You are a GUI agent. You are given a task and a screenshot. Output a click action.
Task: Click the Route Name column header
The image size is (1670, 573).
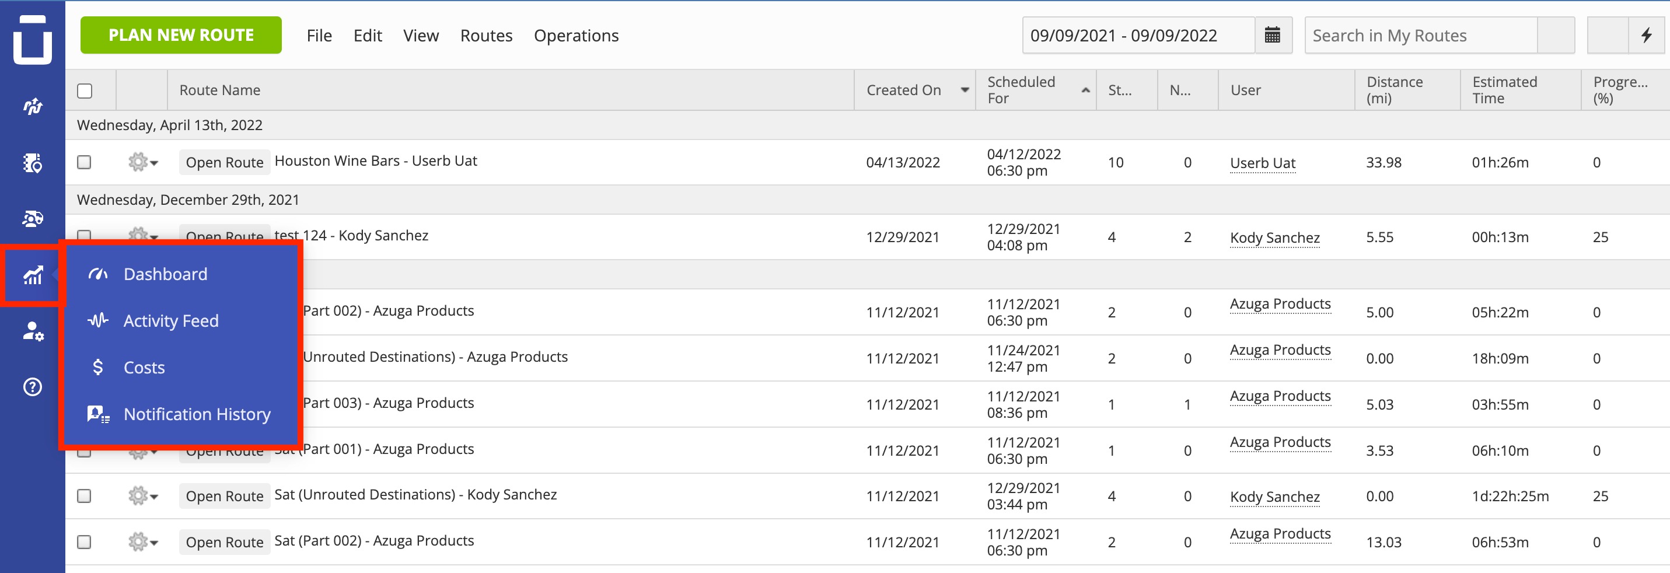pyautogui.click(x=511, y=90)
